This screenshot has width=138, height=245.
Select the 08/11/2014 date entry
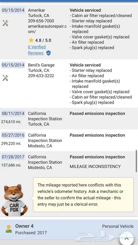(13, 113)
